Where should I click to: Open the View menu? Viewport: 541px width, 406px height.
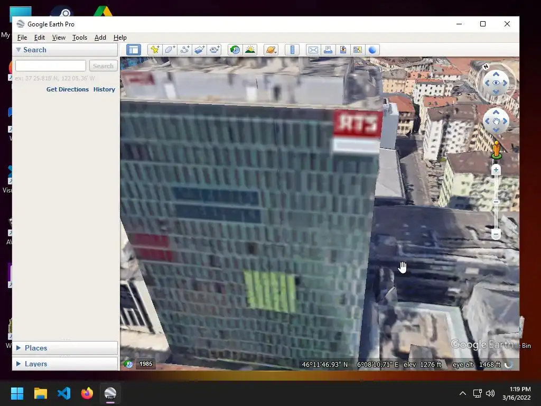pyautogui.click(x=59, y=38)
